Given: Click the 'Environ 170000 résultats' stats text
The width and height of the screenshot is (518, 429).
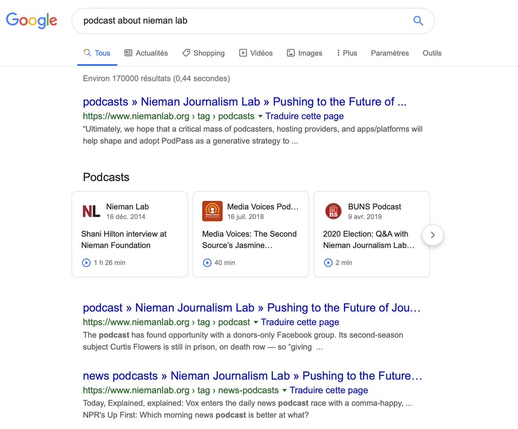Looking at the screenshot, I should tap(156, 78).
